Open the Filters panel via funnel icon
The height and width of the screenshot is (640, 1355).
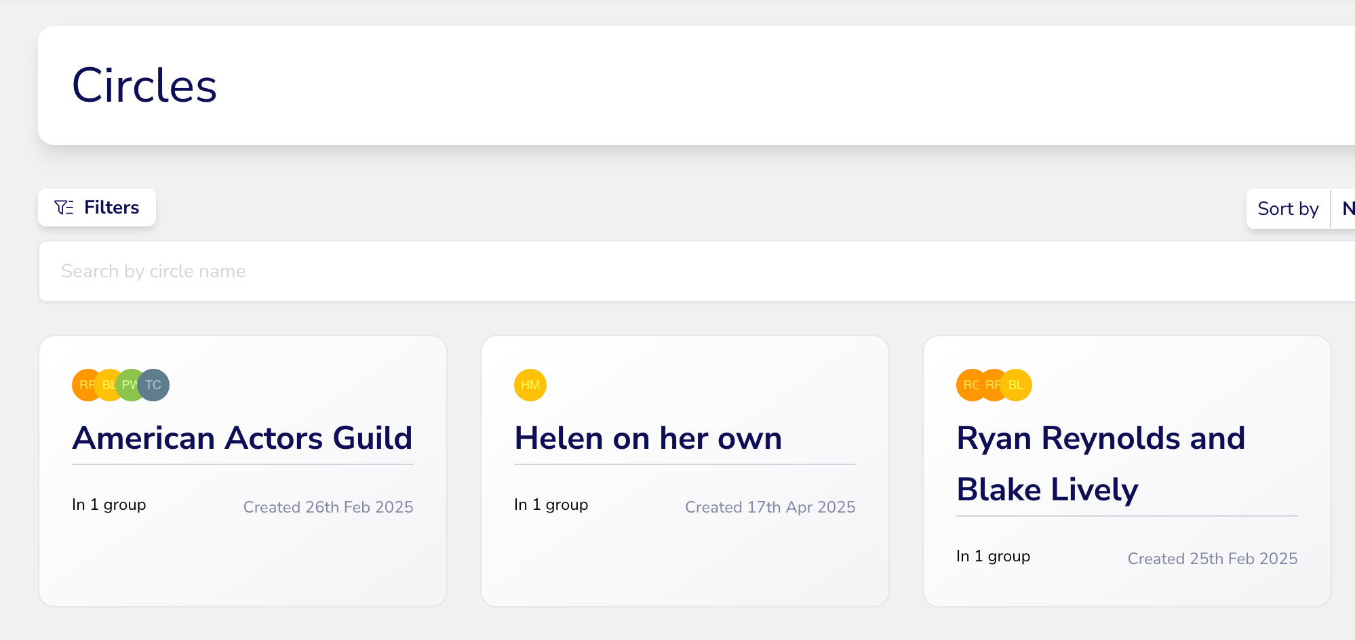pos(64,207)
